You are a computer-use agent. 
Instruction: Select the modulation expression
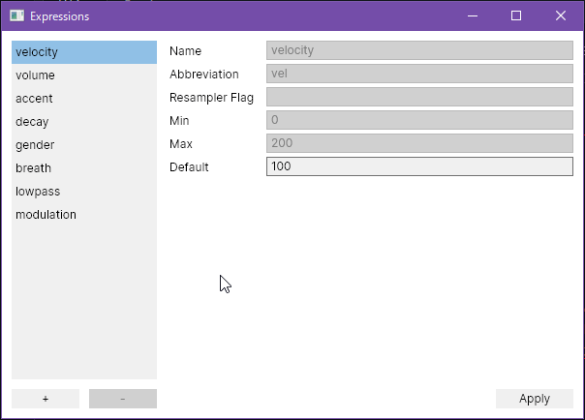click(84, 215)
